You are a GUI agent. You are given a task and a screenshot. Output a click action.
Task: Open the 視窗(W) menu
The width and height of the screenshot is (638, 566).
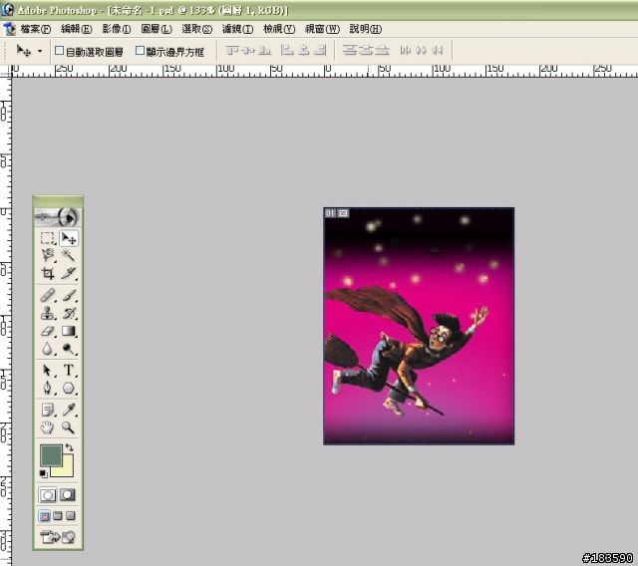[x=322, y=29]
